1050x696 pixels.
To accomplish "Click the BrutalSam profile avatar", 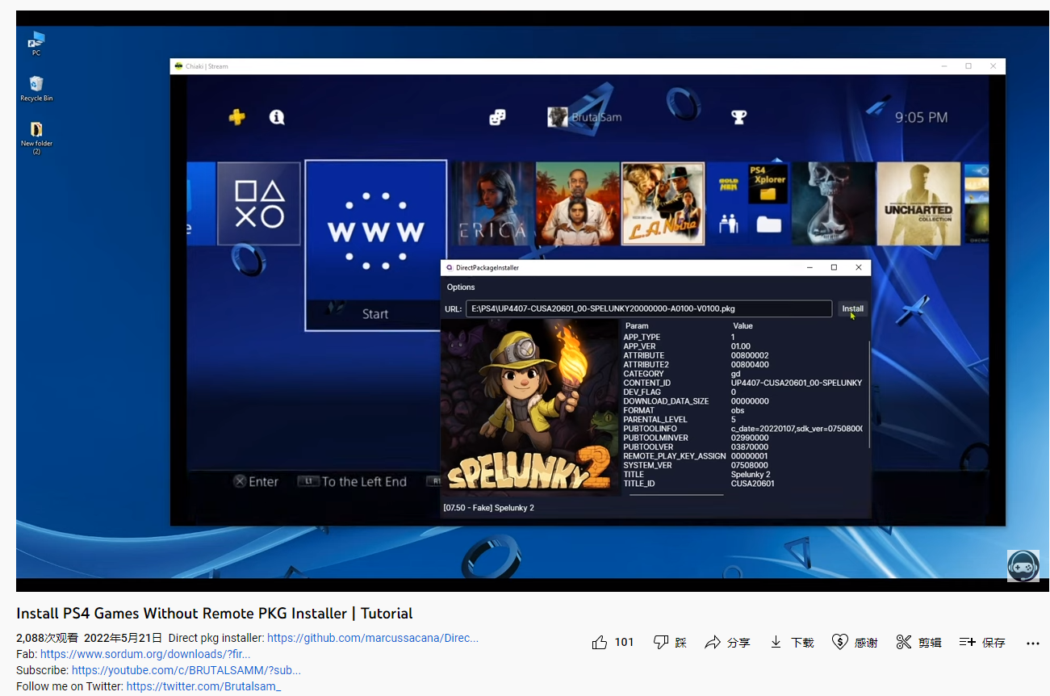I will coord(557,117).
